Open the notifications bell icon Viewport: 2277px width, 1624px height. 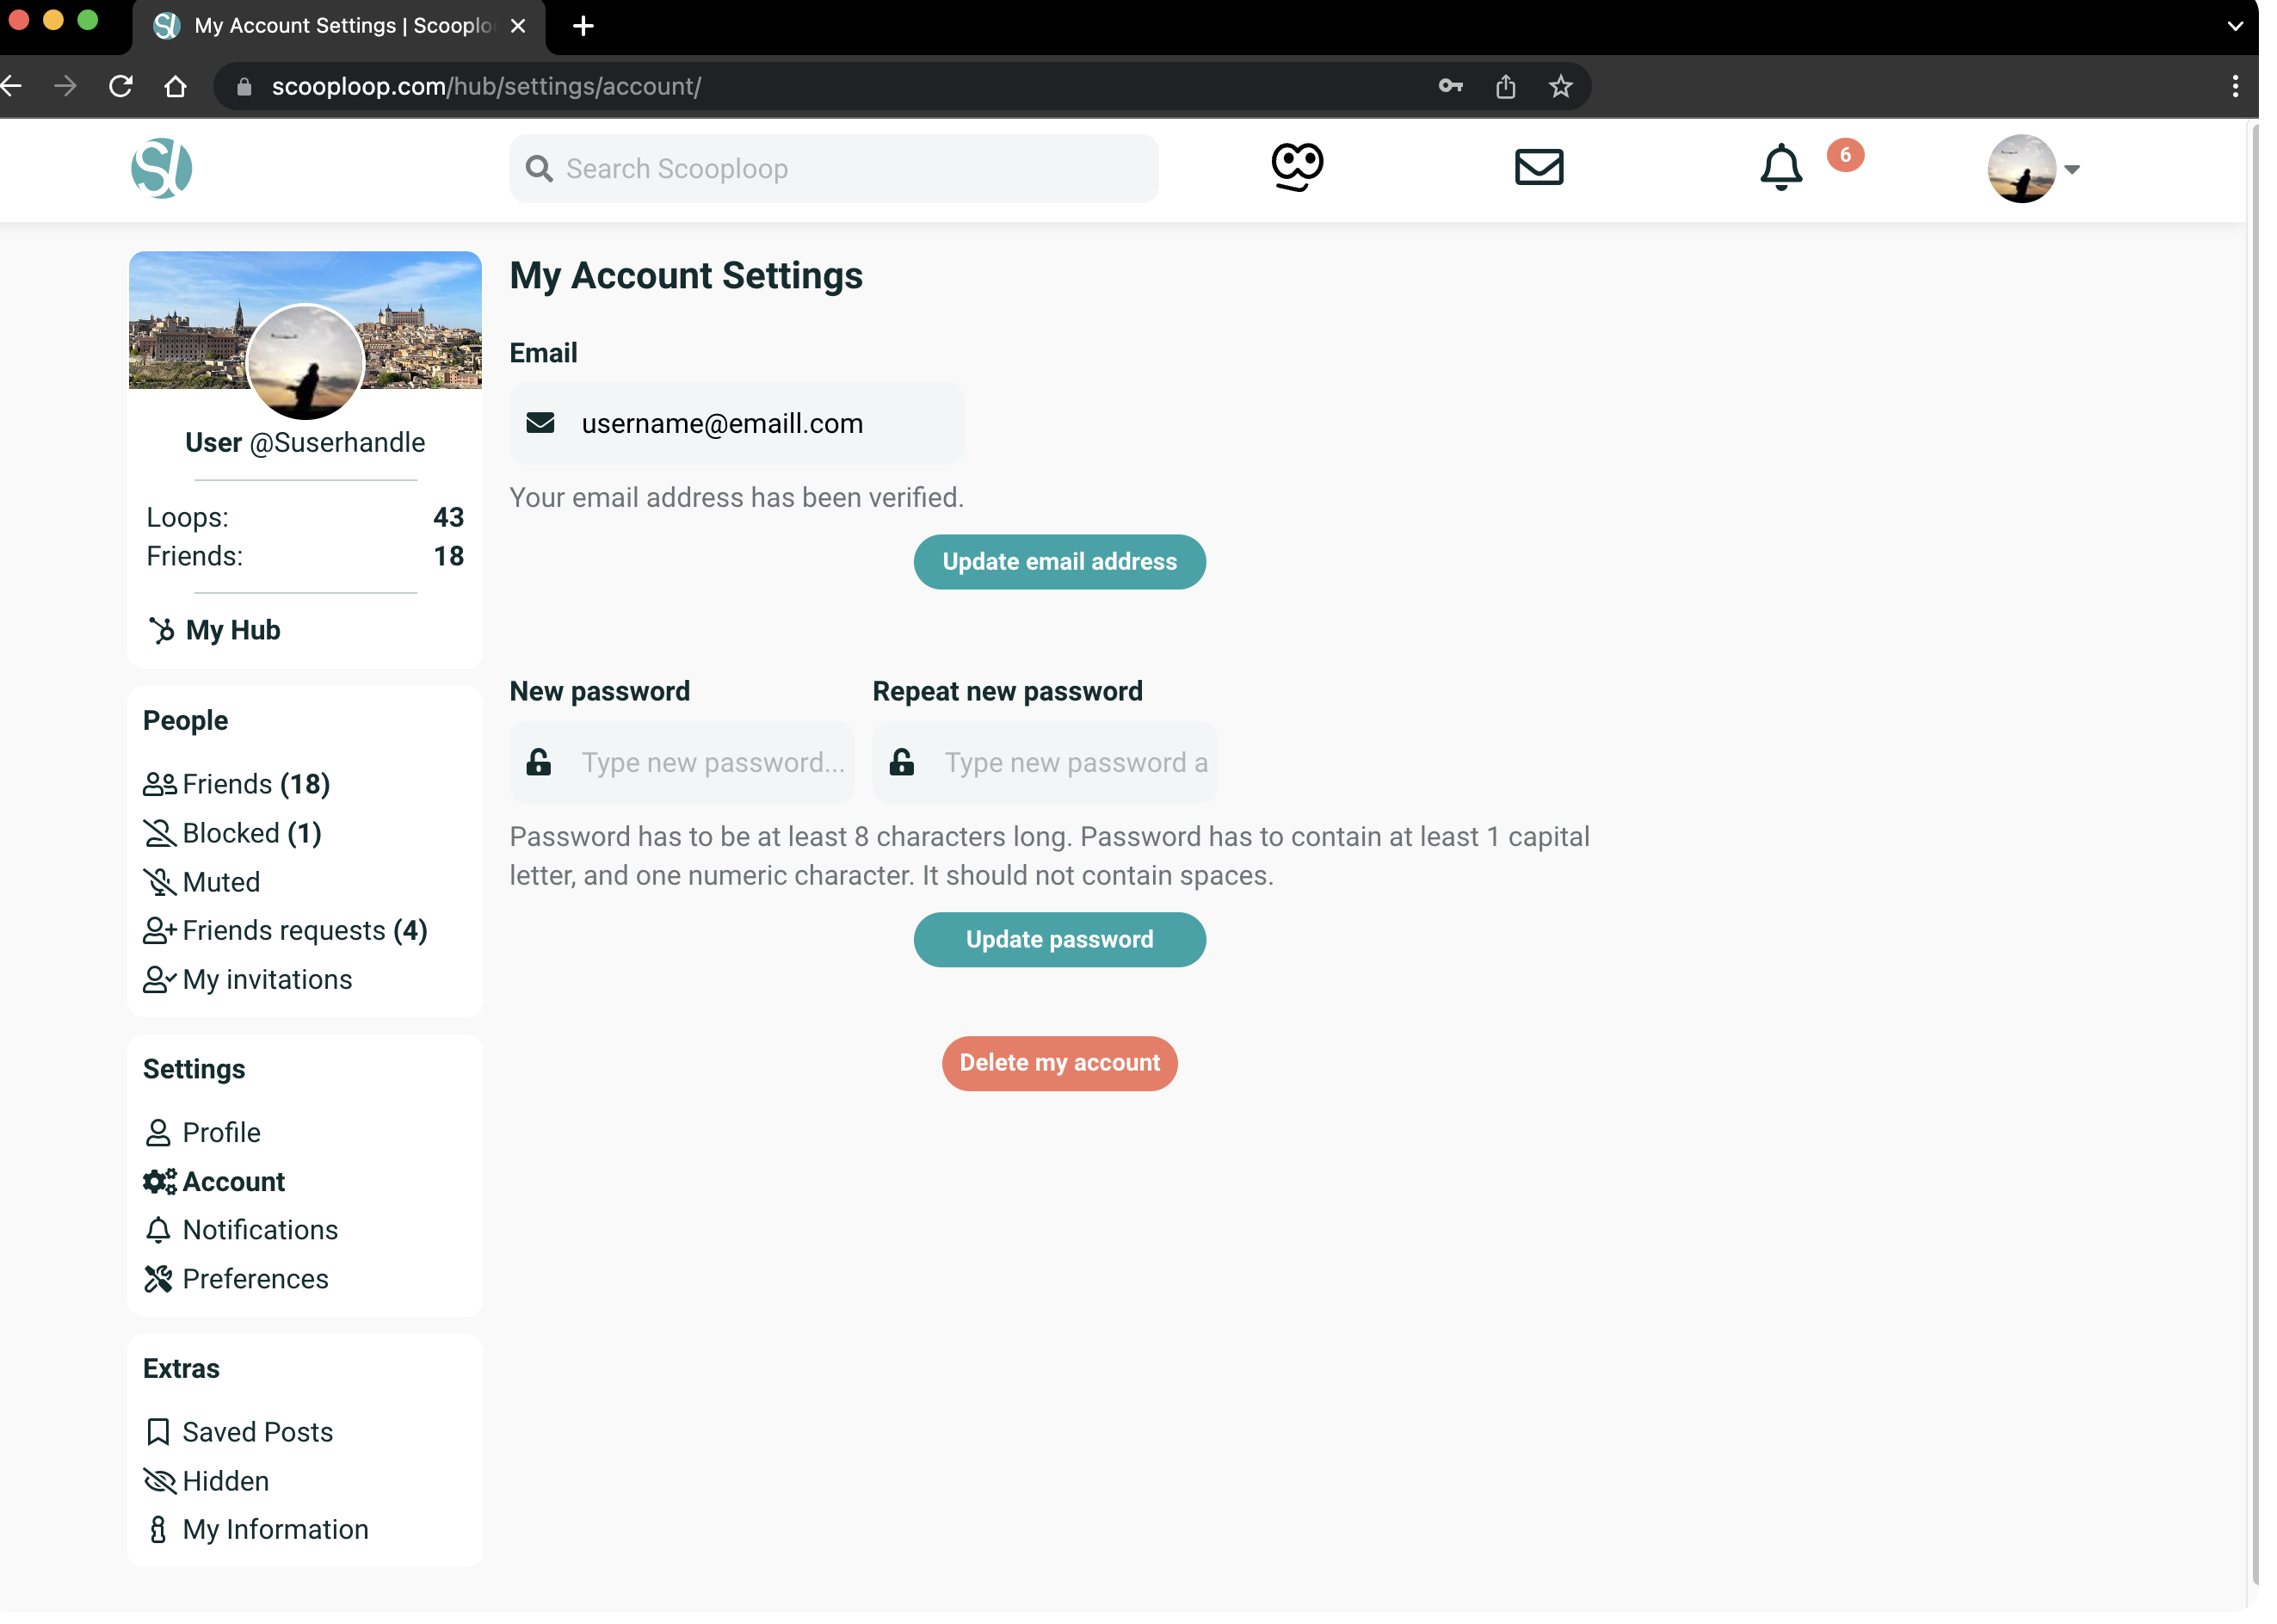click(x=1781, y=167)
